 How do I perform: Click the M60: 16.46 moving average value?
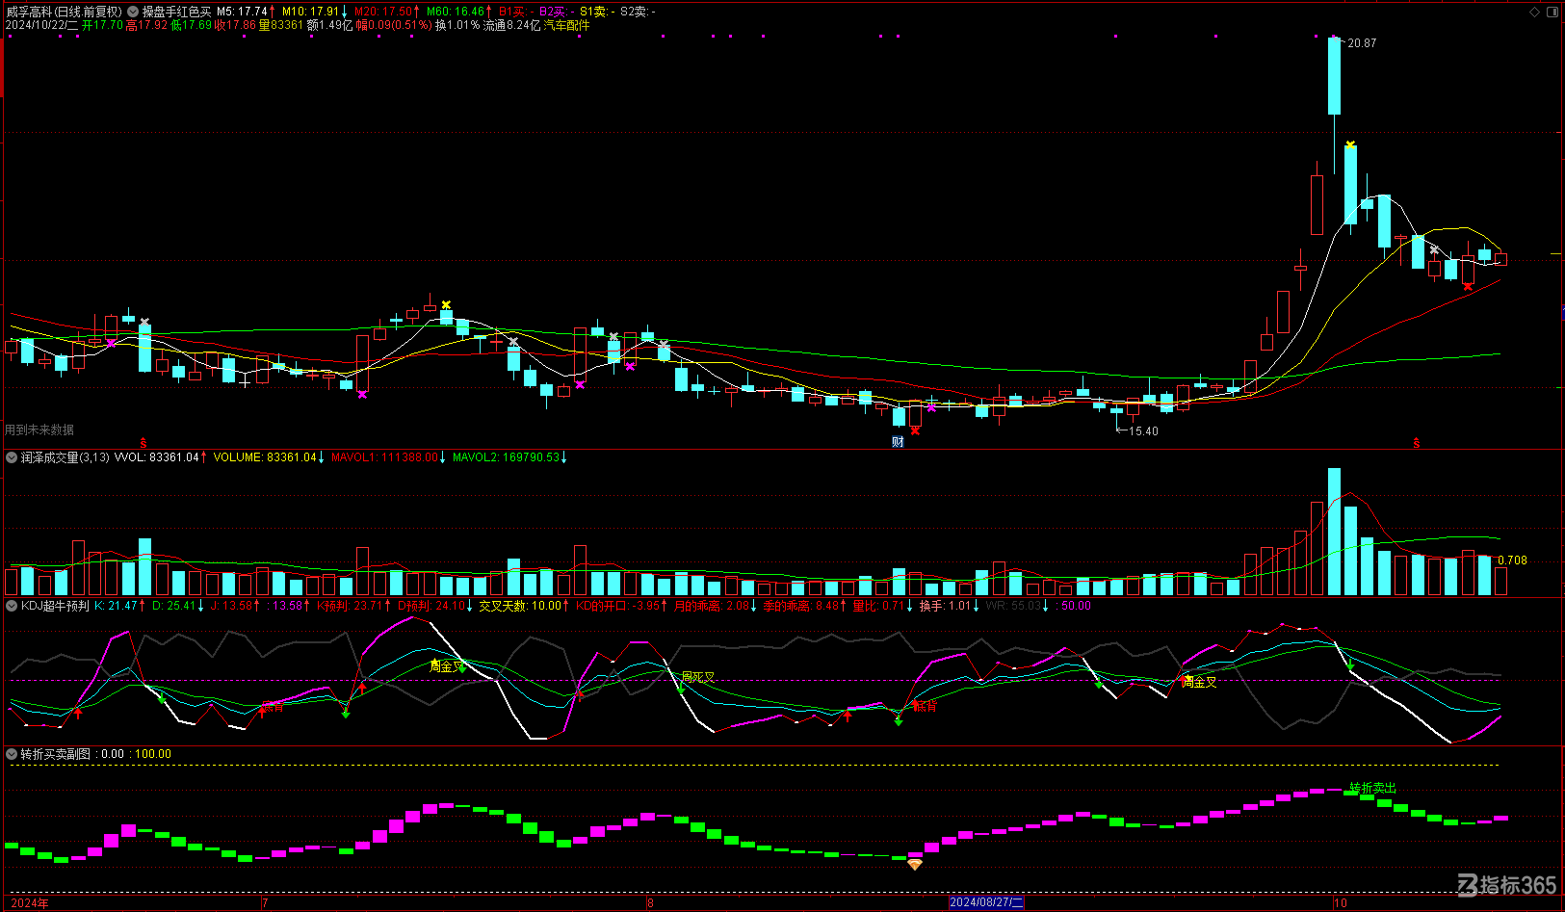pos(456,12)
